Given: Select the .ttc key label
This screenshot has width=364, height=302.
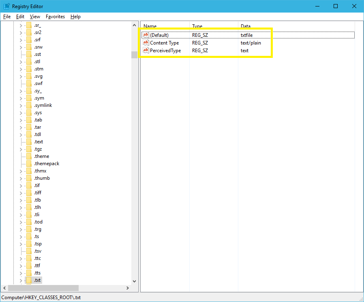Looking at the screenshot, I should pos(37,258).
